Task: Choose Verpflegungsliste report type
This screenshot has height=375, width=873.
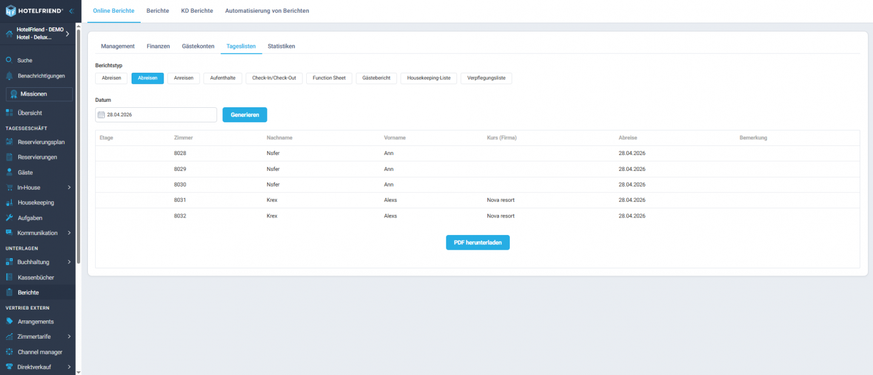Action: point(486,78)
